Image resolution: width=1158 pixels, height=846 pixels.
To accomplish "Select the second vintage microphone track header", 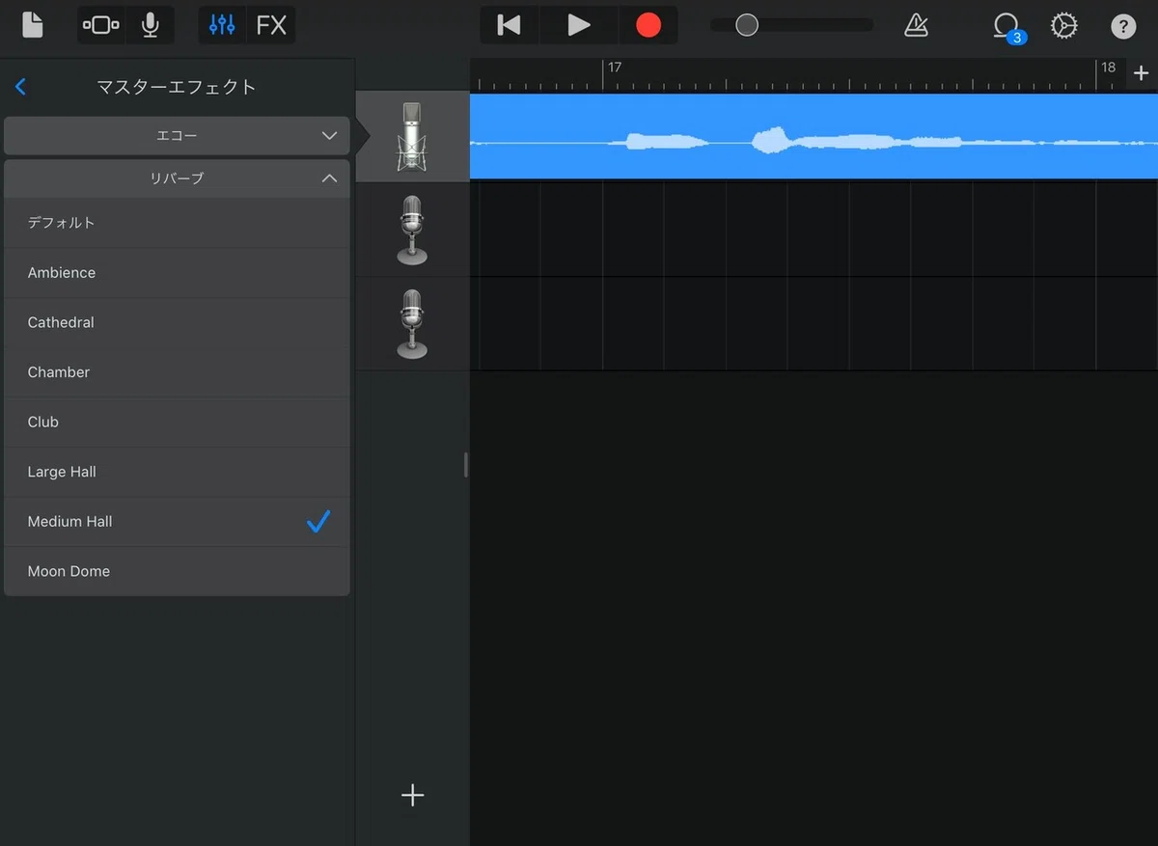I will point(412,231).
